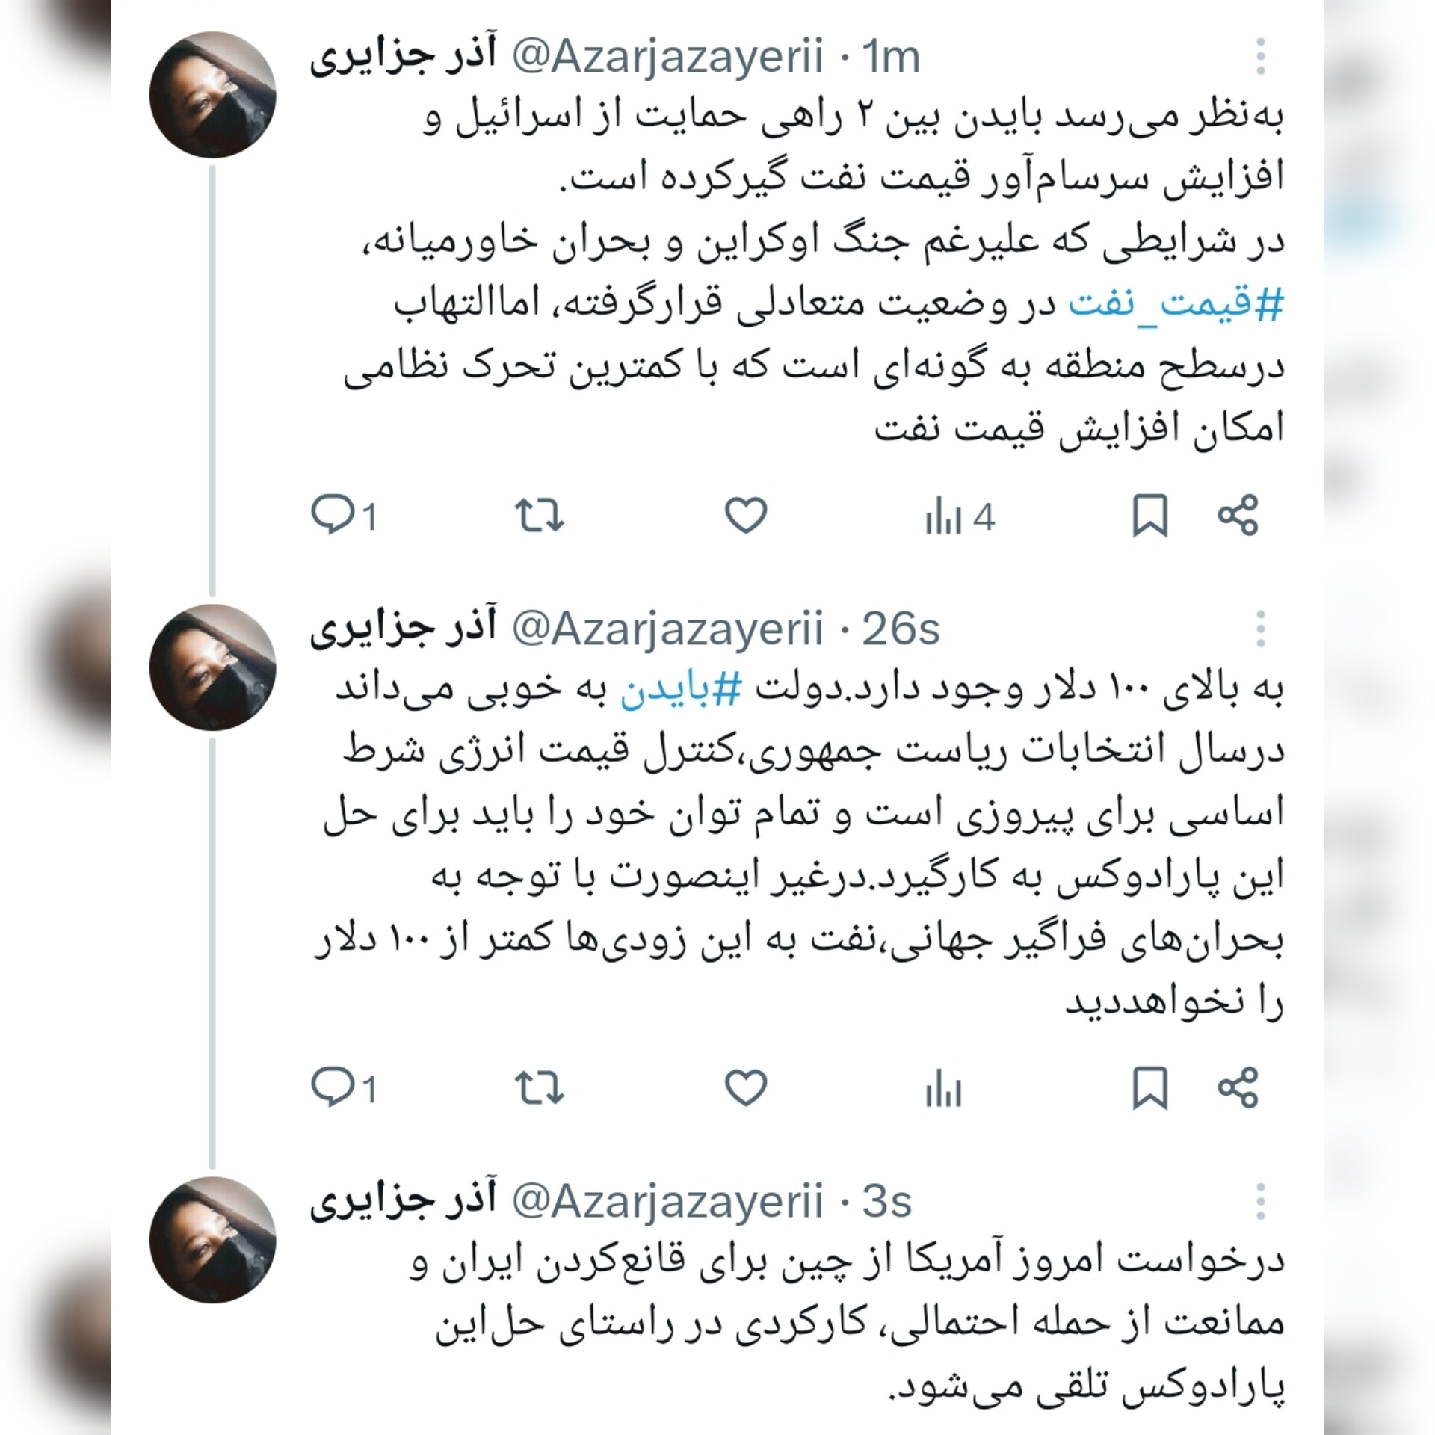Viewport: 1435px width, 1435px height.
Task: Like the first tweet
Action: point(746,516)
